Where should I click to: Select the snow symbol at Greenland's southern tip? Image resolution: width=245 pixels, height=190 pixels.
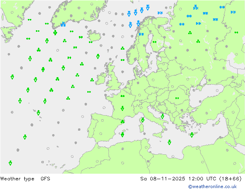click(63, 24)
